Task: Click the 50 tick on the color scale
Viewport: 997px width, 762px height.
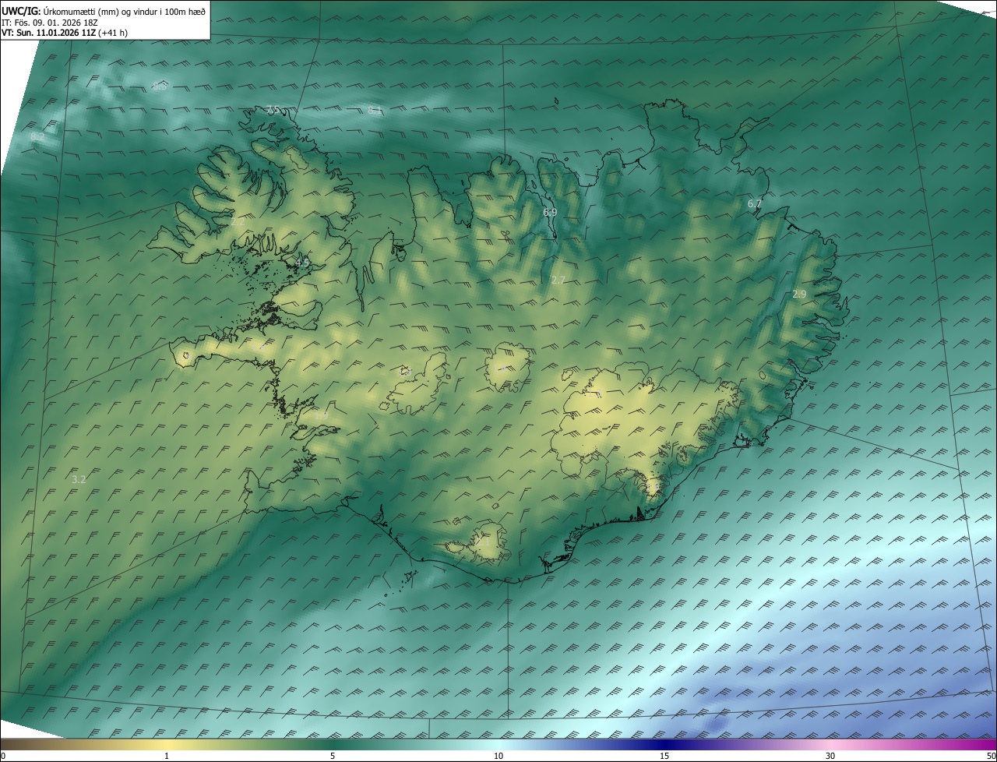Action: click(x=992, y=756)
